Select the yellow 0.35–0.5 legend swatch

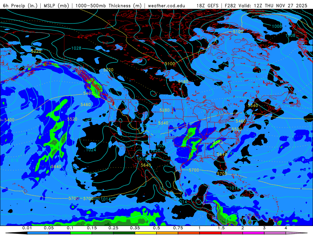(x=146, y=233)
